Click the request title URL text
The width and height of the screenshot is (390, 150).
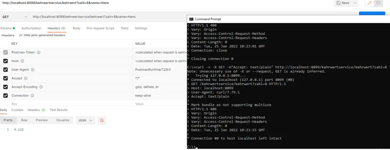pos(55,3)
